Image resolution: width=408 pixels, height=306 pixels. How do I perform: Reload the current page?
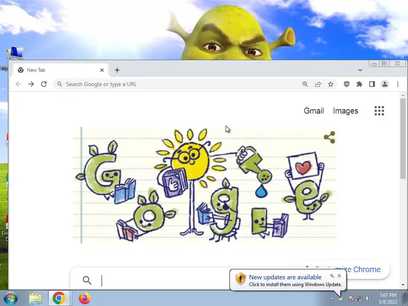(44, 84)
